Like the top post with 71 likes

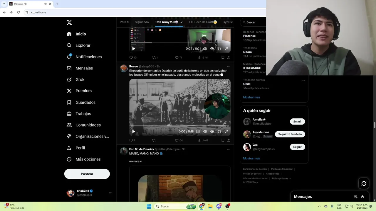tap(179, 57)
